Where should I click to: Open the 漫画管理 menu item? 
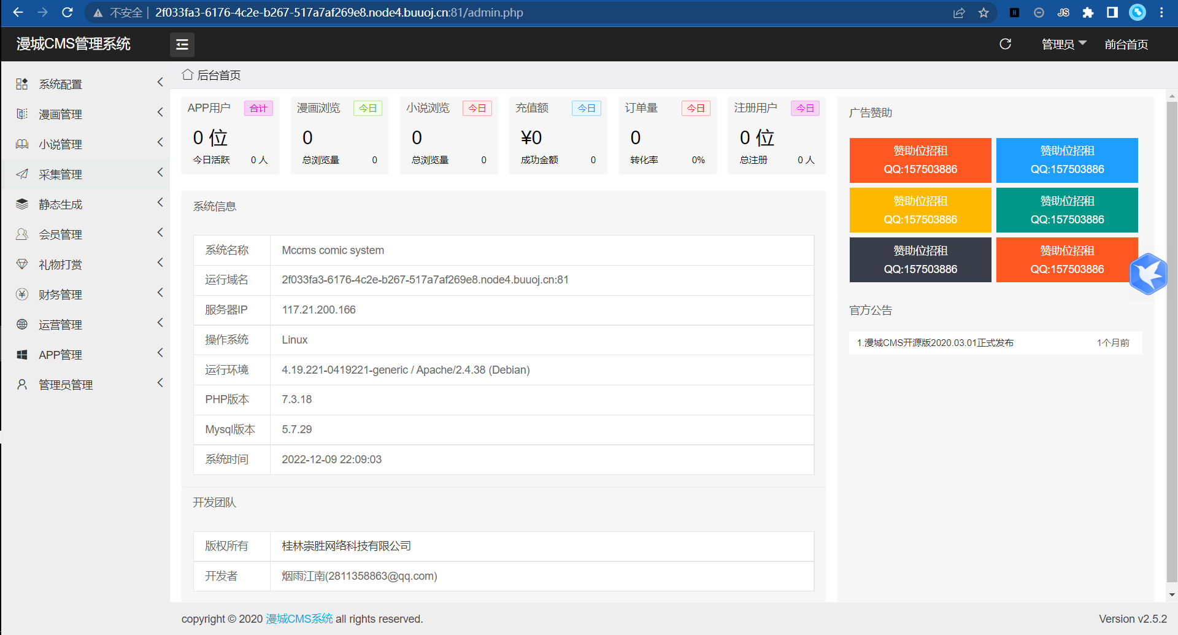click(85, 114)
